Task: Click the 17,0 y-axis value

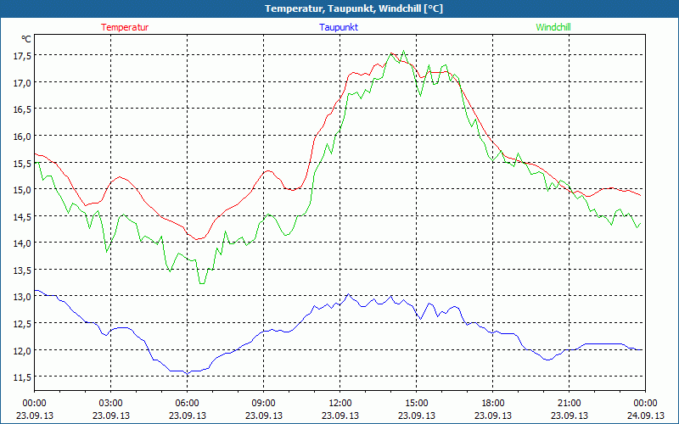Action: 22,82
